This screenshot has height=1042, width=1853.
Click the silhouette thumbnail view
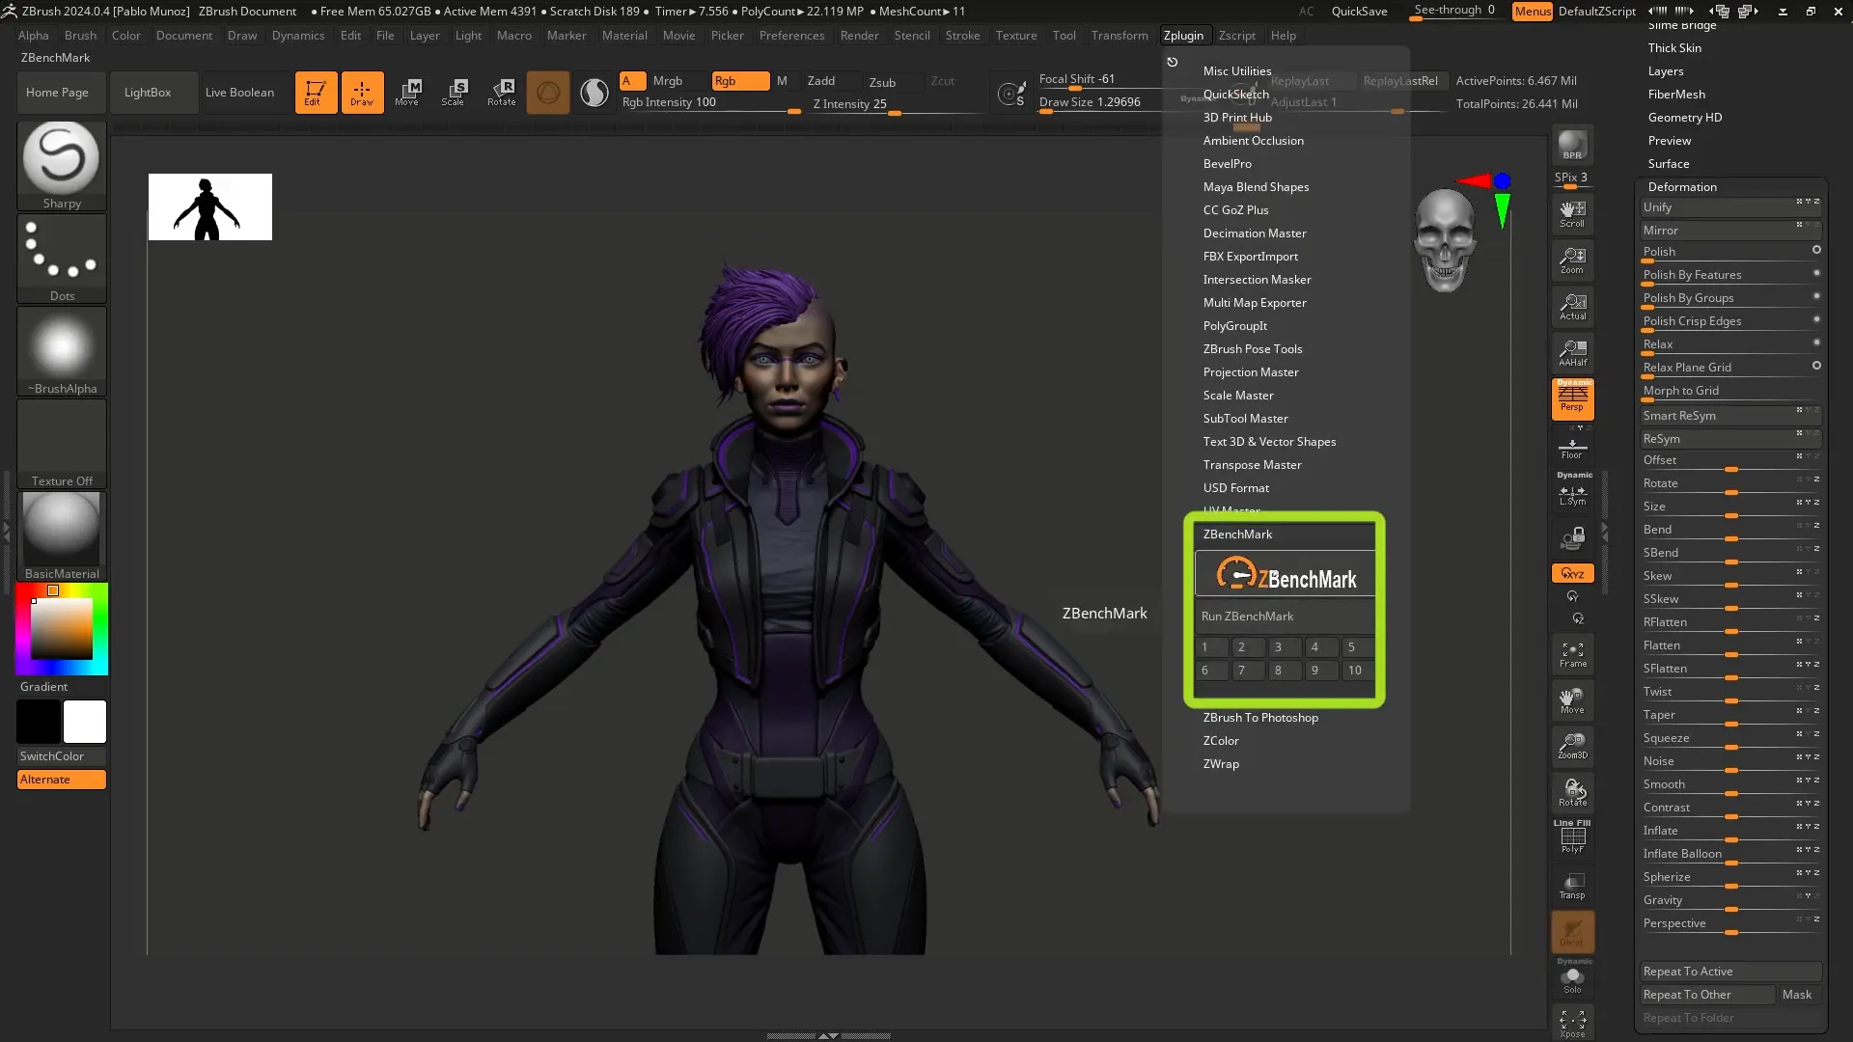(x=210, y=206)
